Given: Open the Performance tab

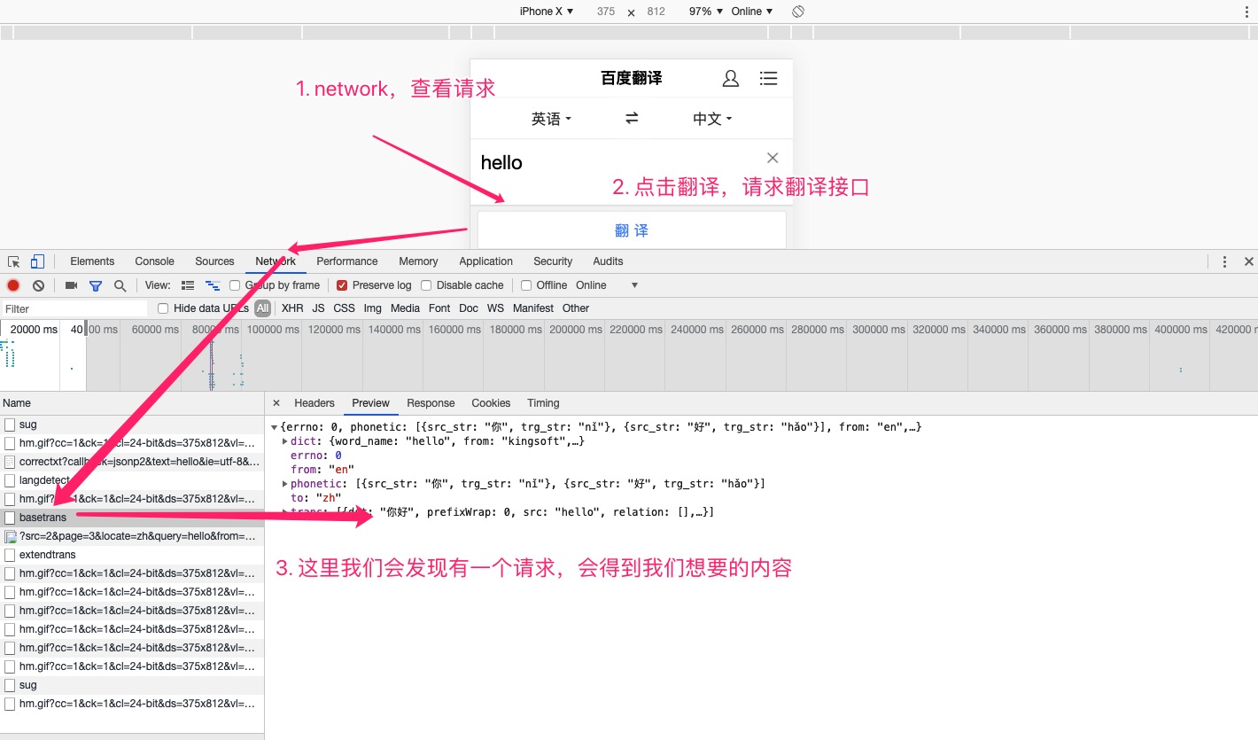Looking at the screenshot, I should click(x=347, y=261).
